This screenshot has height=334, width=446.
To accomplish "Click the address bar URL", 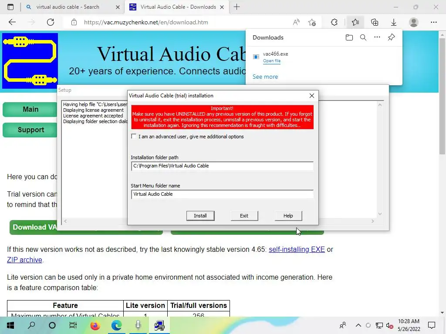I will (146, 22).
